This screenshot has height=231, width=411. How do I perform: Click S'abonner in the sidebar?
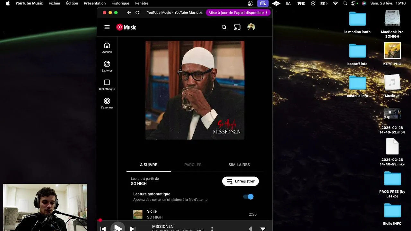point(107,104)
